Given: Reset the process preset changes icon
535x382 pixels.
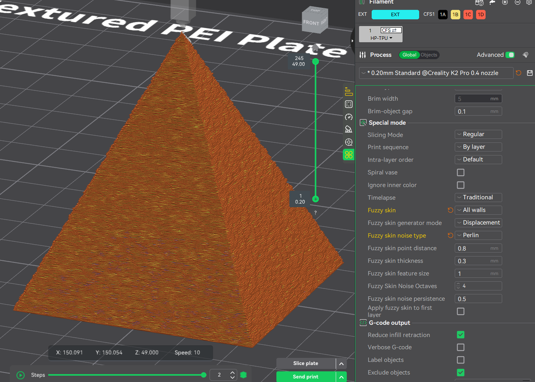Looking at the screenshot, I should click(519, 73).
